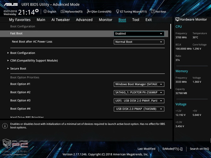This screenshot has width=211, height=158.
Task: Select the Advanced tab
Action: coord(84,20)
